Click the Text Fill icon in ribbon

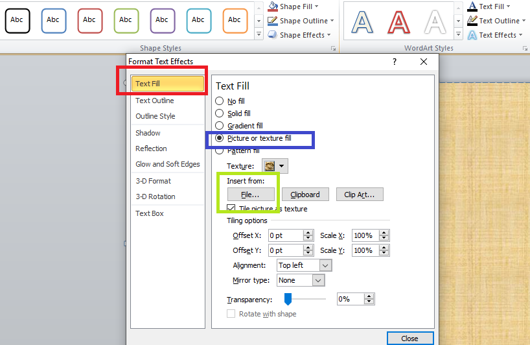(x=472, y=6)
